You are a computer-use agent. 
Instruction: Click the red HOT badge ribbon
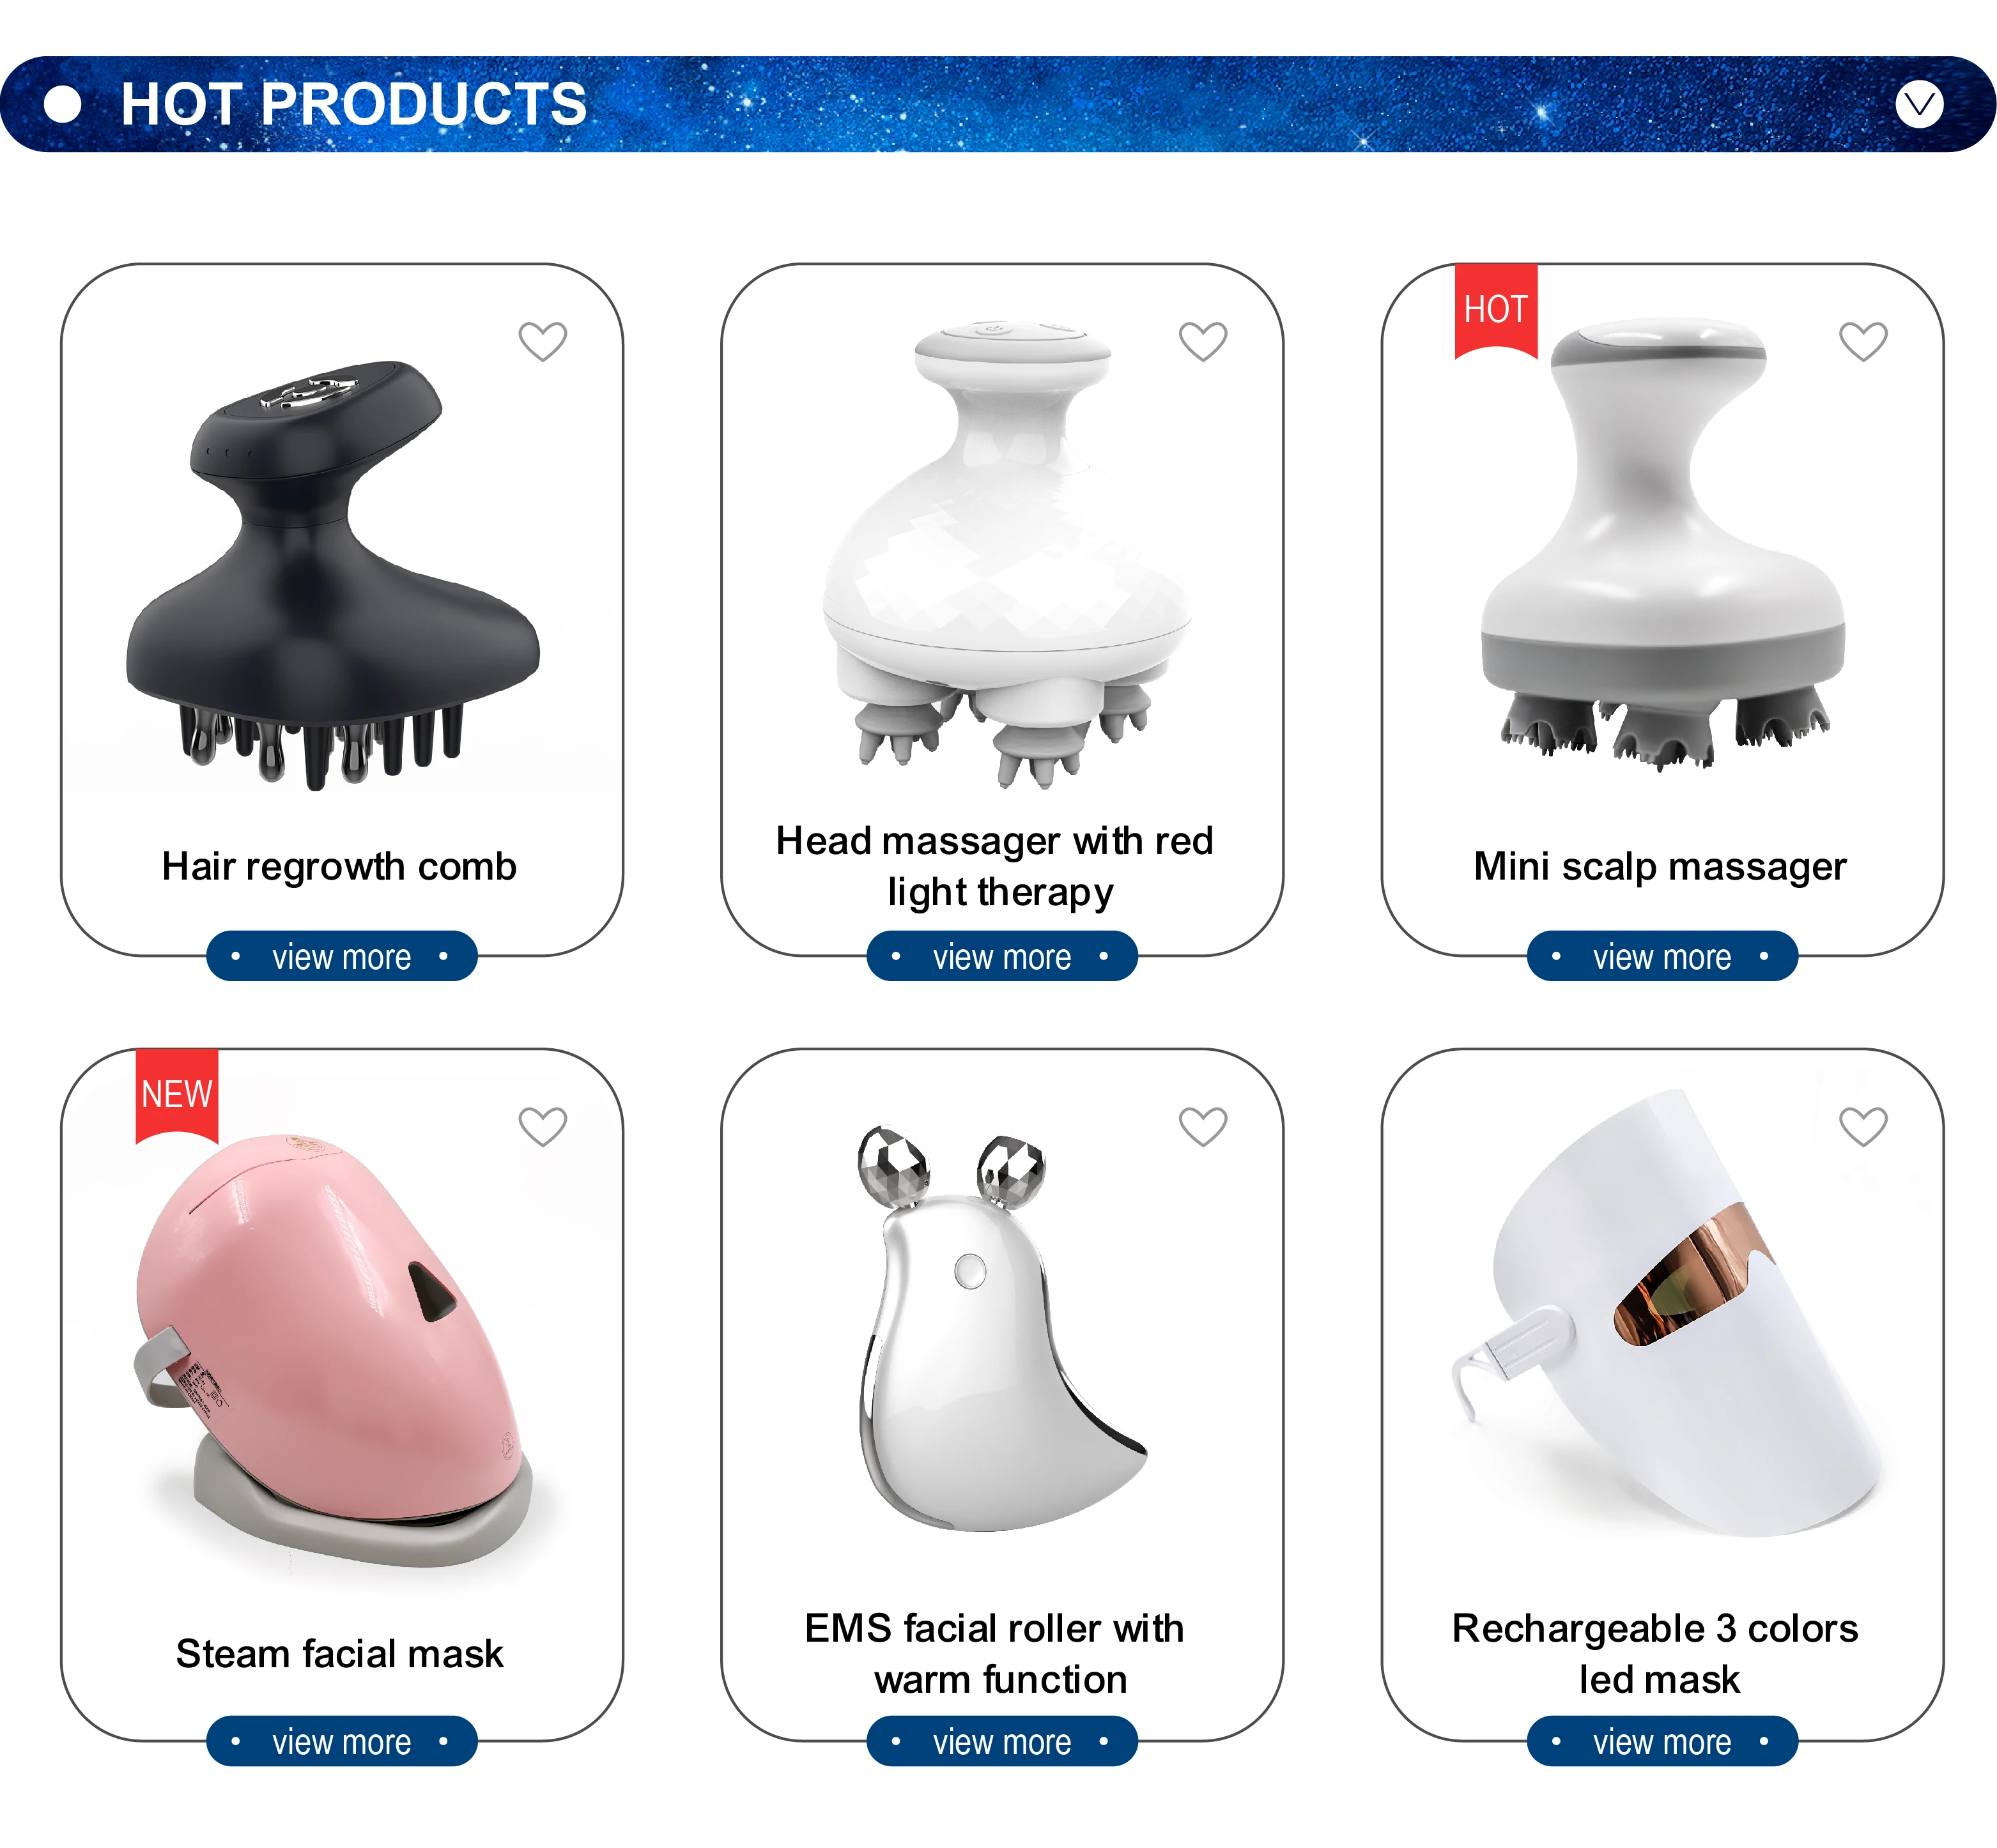pyautogui.click(x=1496, y=310)
